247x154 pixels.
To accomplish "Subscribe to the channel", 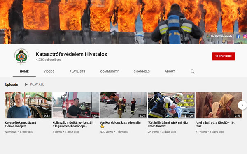I will (x=224, y=56).
